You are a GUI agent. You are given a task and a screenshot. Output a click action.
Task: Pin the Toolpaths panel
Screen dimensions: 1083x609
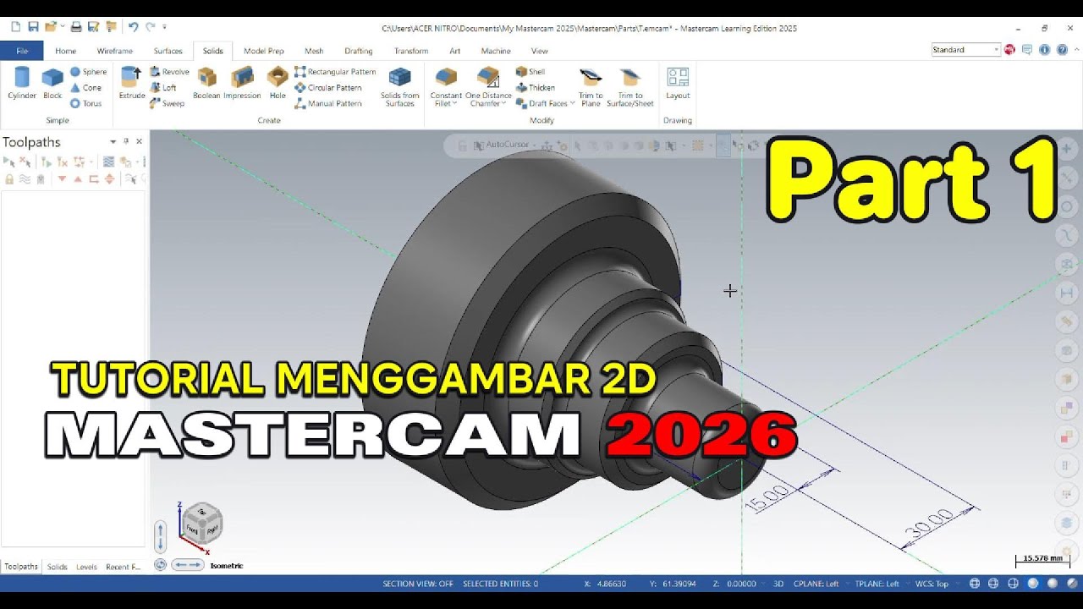pos(126,141)
